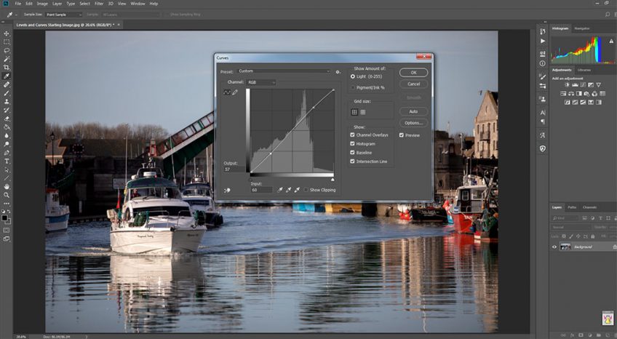Open the Filter menu
This screenshot has width=617, height=339.
click(x=98, y=4)
